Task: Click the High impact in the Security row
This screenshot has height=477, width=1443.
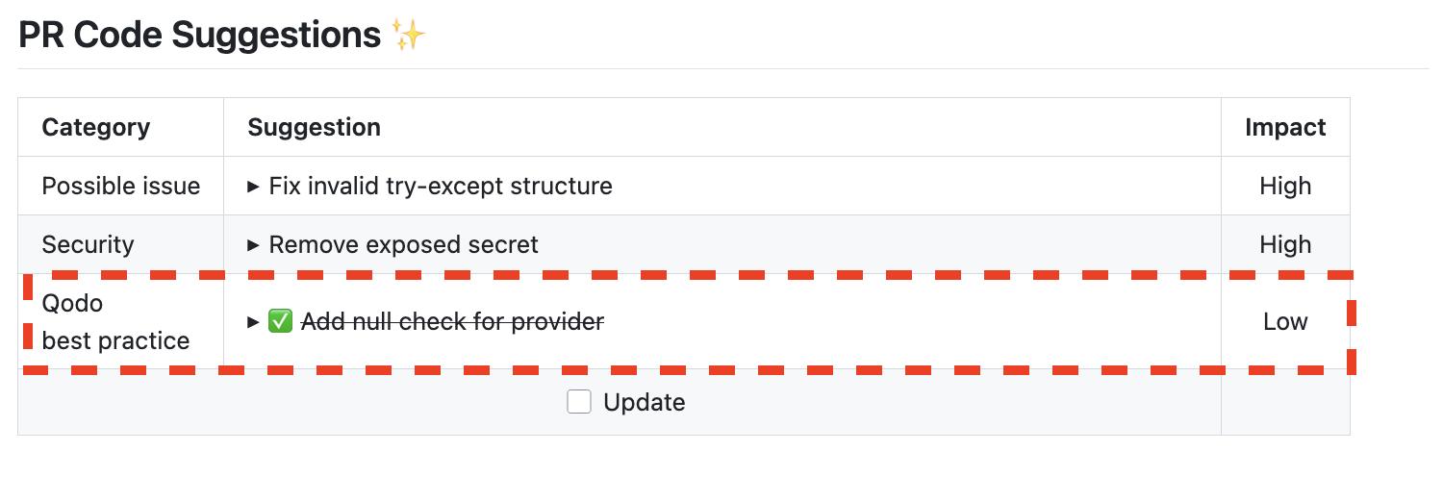Action: click(x=1285, y=245)
